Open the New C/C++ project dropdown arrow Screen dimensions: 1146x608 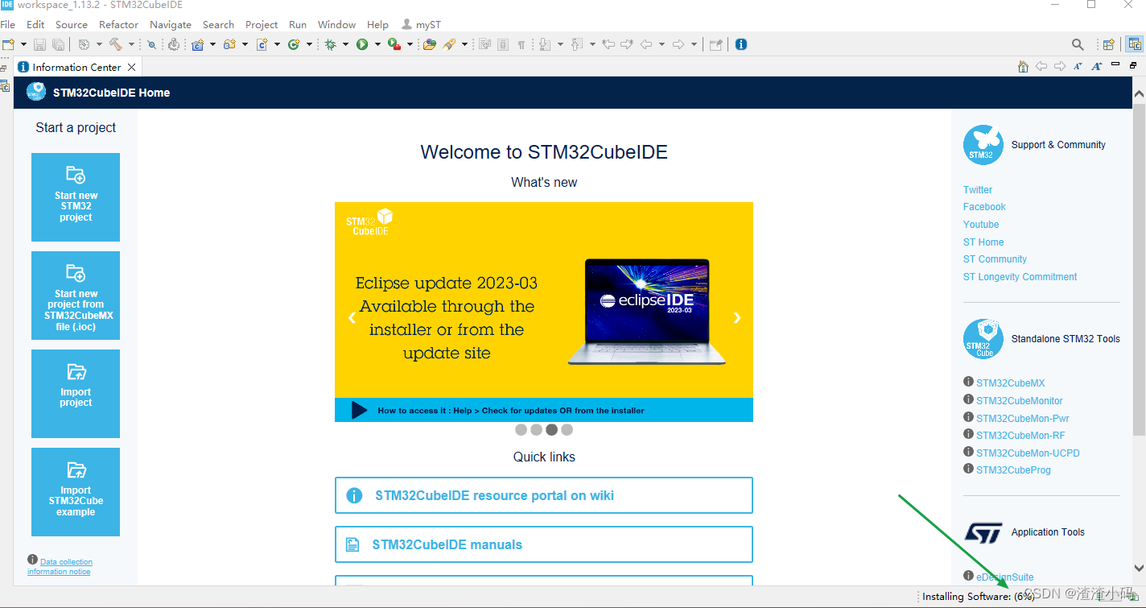[x=212, y=44]
